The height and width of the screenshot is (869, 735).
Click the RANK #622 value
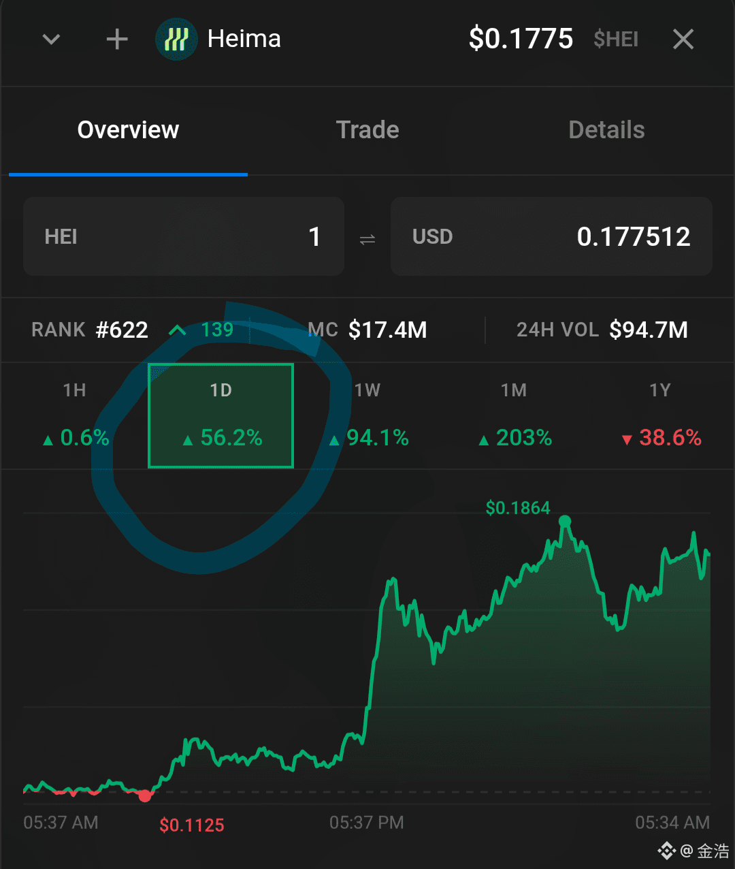[90, 330]
